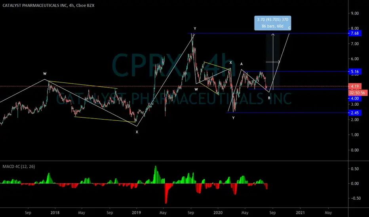Screen dimensions: 369x217
Task: Click the 2018 label on the time axis
Action: point(55,213)
